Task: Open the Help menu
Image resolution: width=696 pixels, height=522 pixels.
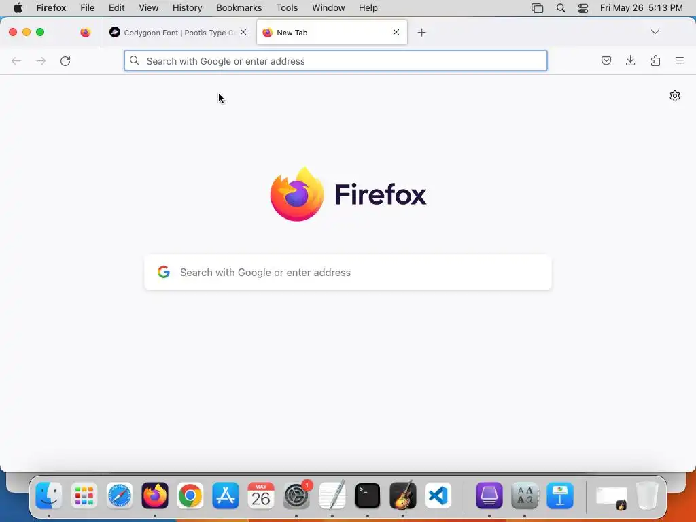Action: [368, 8]
